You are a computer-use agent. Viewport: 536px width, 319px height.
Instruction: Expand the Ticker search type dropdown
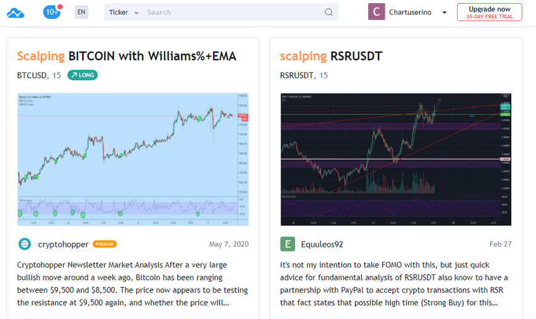(x=124, y=13)
